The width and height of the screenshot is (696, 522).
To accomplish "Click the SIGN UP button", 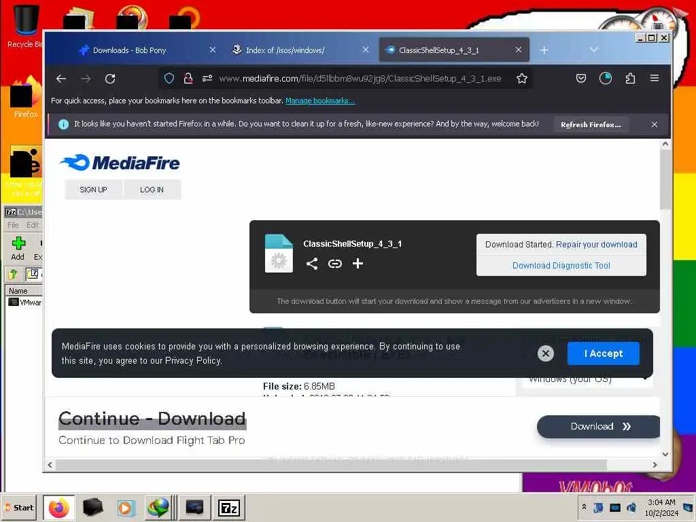I will click(x=93, y=190).
